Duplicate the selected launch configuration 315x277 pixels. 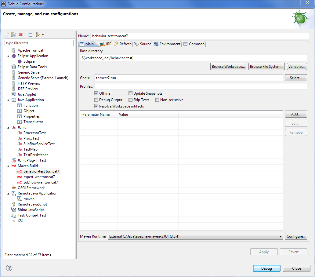pyautogui.click(x=14, y=35)
